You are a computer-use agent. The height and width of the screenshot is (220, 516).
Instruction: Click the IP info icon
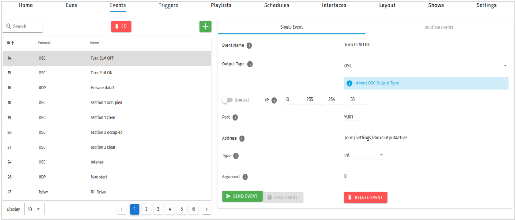(x=274, y=100)
